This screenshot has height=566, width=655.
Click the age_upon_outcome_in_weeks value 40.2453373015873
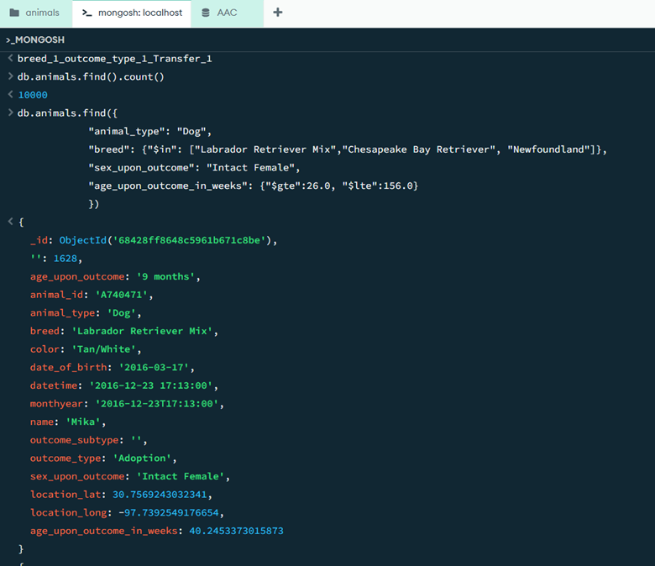point(237,531)
